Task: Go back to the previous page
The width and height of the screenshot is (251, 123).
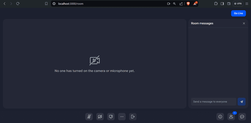Action: (5, 4)
